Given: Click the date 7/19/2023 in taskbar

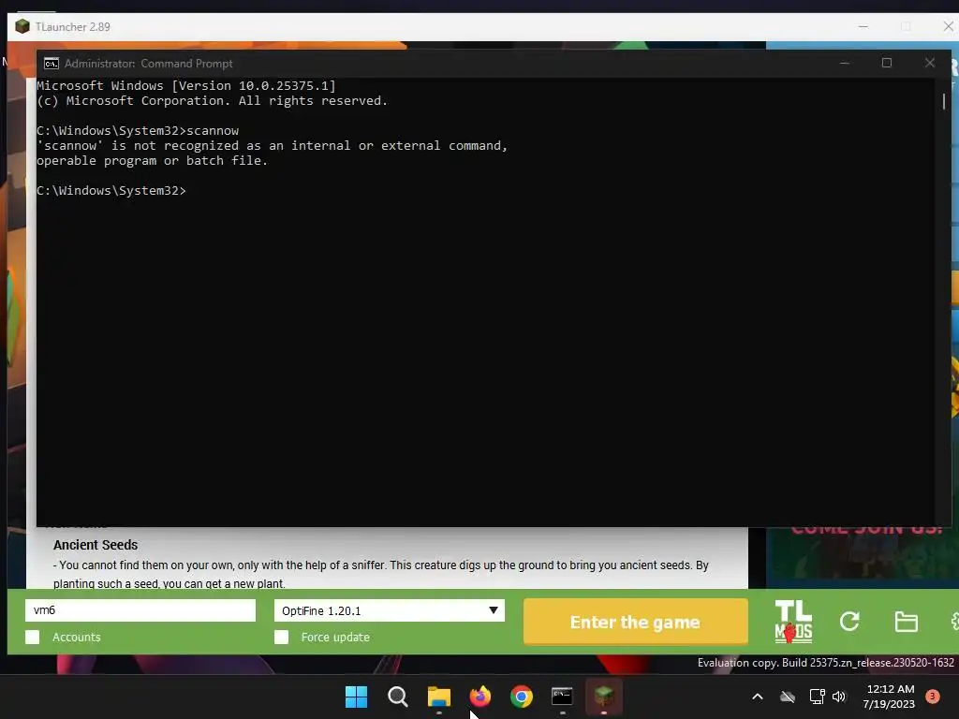Looking at the screenshot, I should (x=889, y=704).
